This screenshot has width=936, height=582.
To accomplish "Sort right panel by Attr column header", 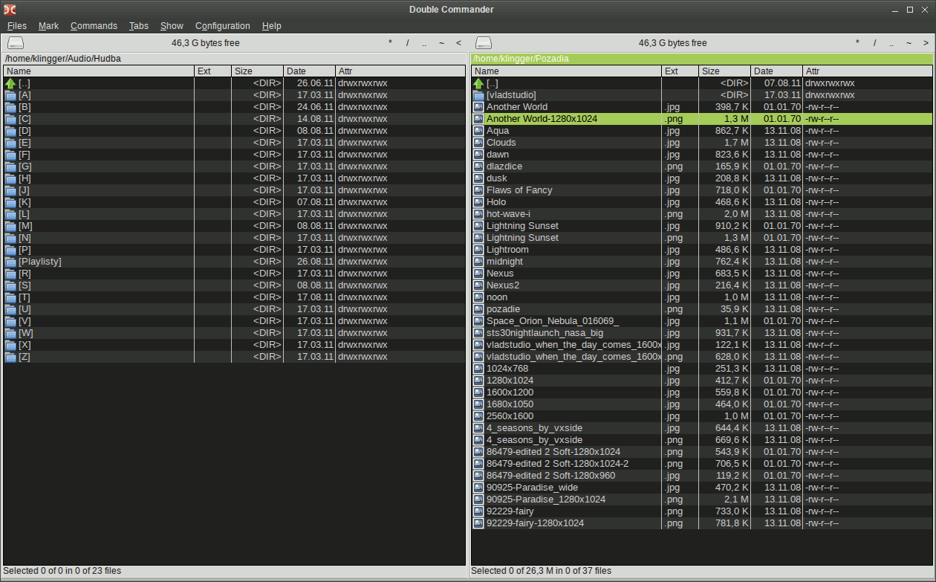I will [x=868, y=71].
